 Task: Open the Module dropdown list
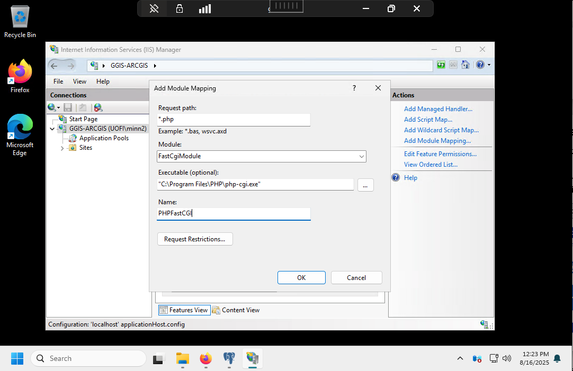361,157
